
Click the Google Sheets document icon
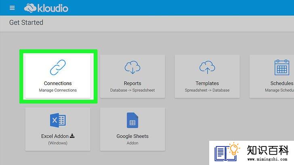point(132,120)
